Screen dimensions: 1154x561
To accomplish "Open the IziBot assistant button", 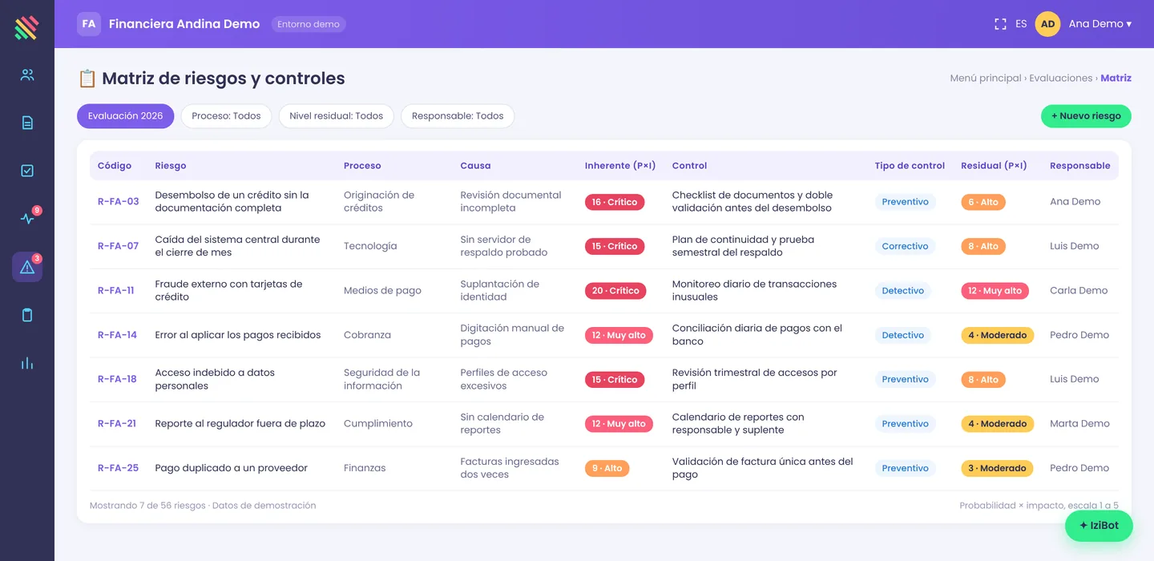I will pyautogui.click(x=1099, y=526).
